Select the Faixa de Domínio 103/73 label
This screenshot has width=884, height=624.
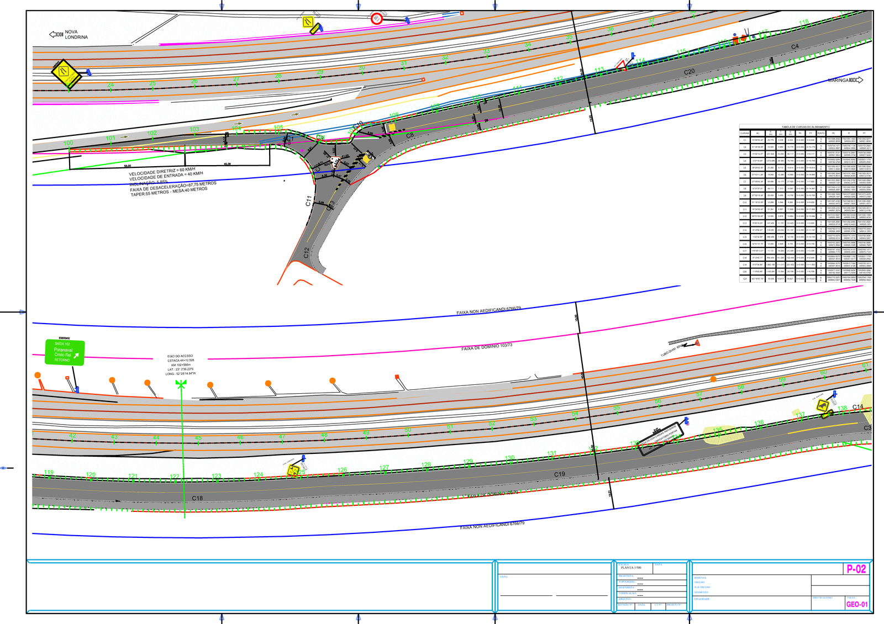point(486,347)
